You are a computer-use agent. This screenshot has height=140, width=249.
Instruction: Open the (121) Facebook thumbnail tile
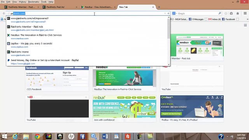[x=57, y=79]
